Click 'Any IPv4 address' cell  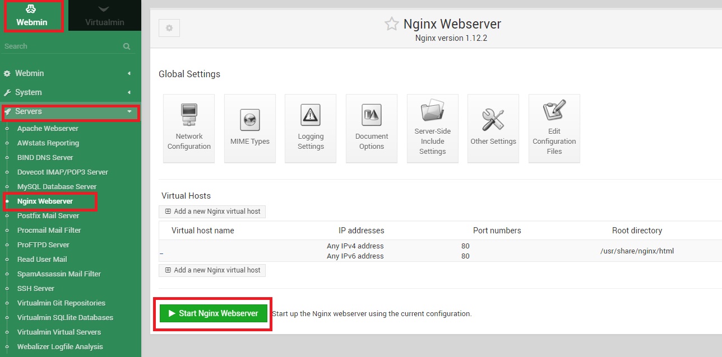(355, 246)
